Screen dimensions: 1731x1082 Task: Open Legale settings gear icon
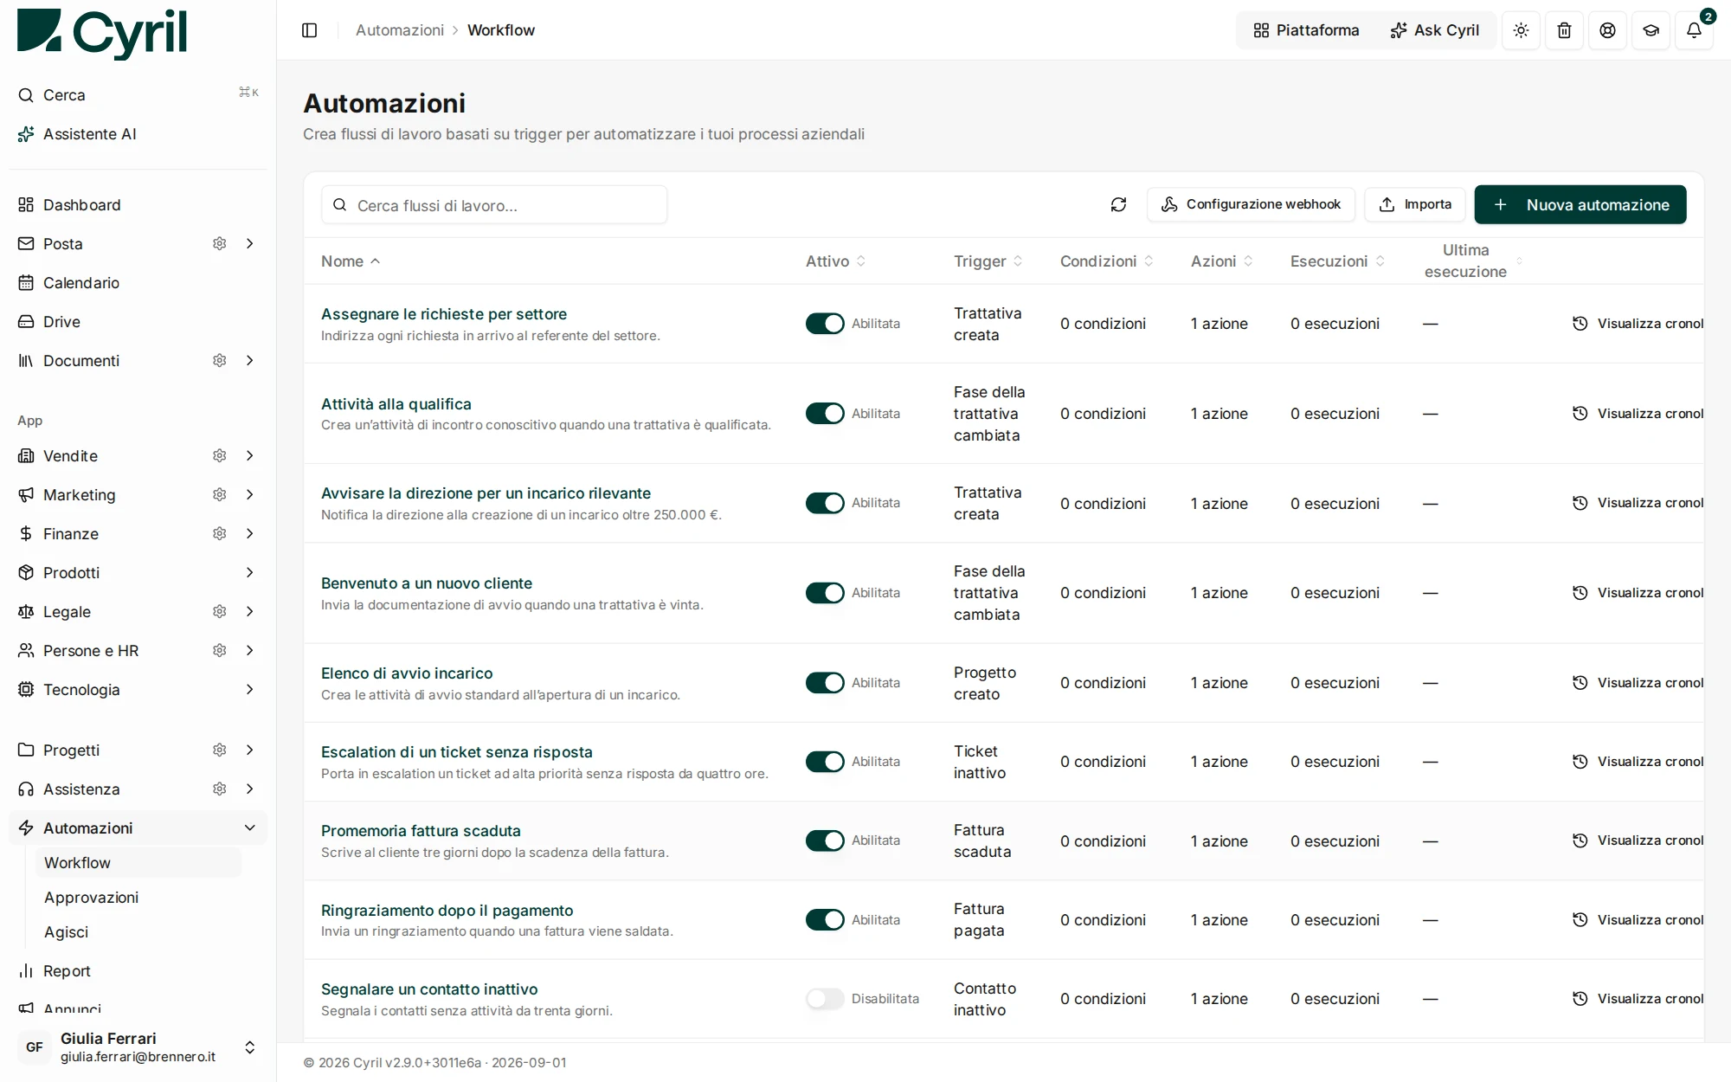click(220, 611)
